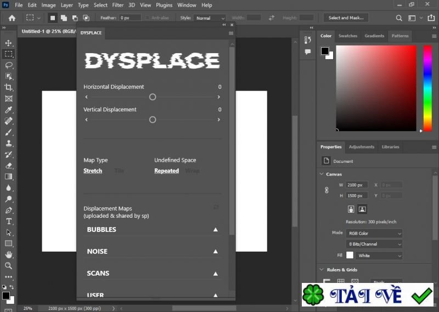Click the Select and Mask button
Screen dimensions: 439x312
click(x=346, y=18)
